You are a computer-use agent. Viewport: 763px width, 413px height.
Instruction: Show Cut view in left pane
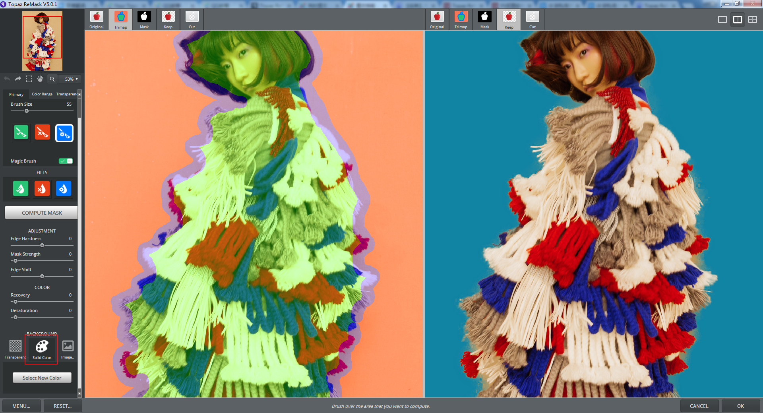click(x=192, y=19)
